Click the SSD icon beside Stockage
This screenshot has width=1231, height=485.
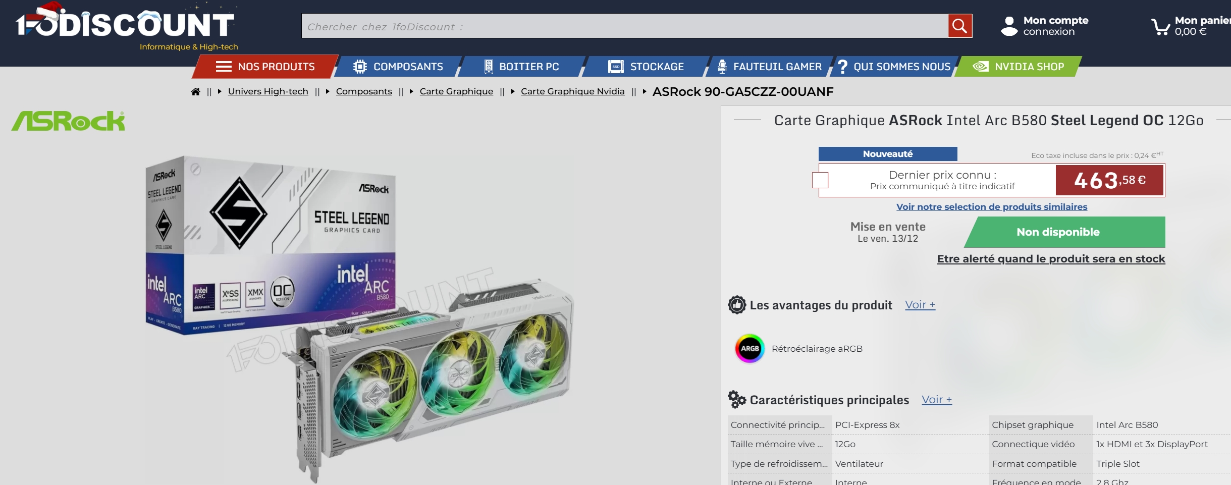click(616, 67)
